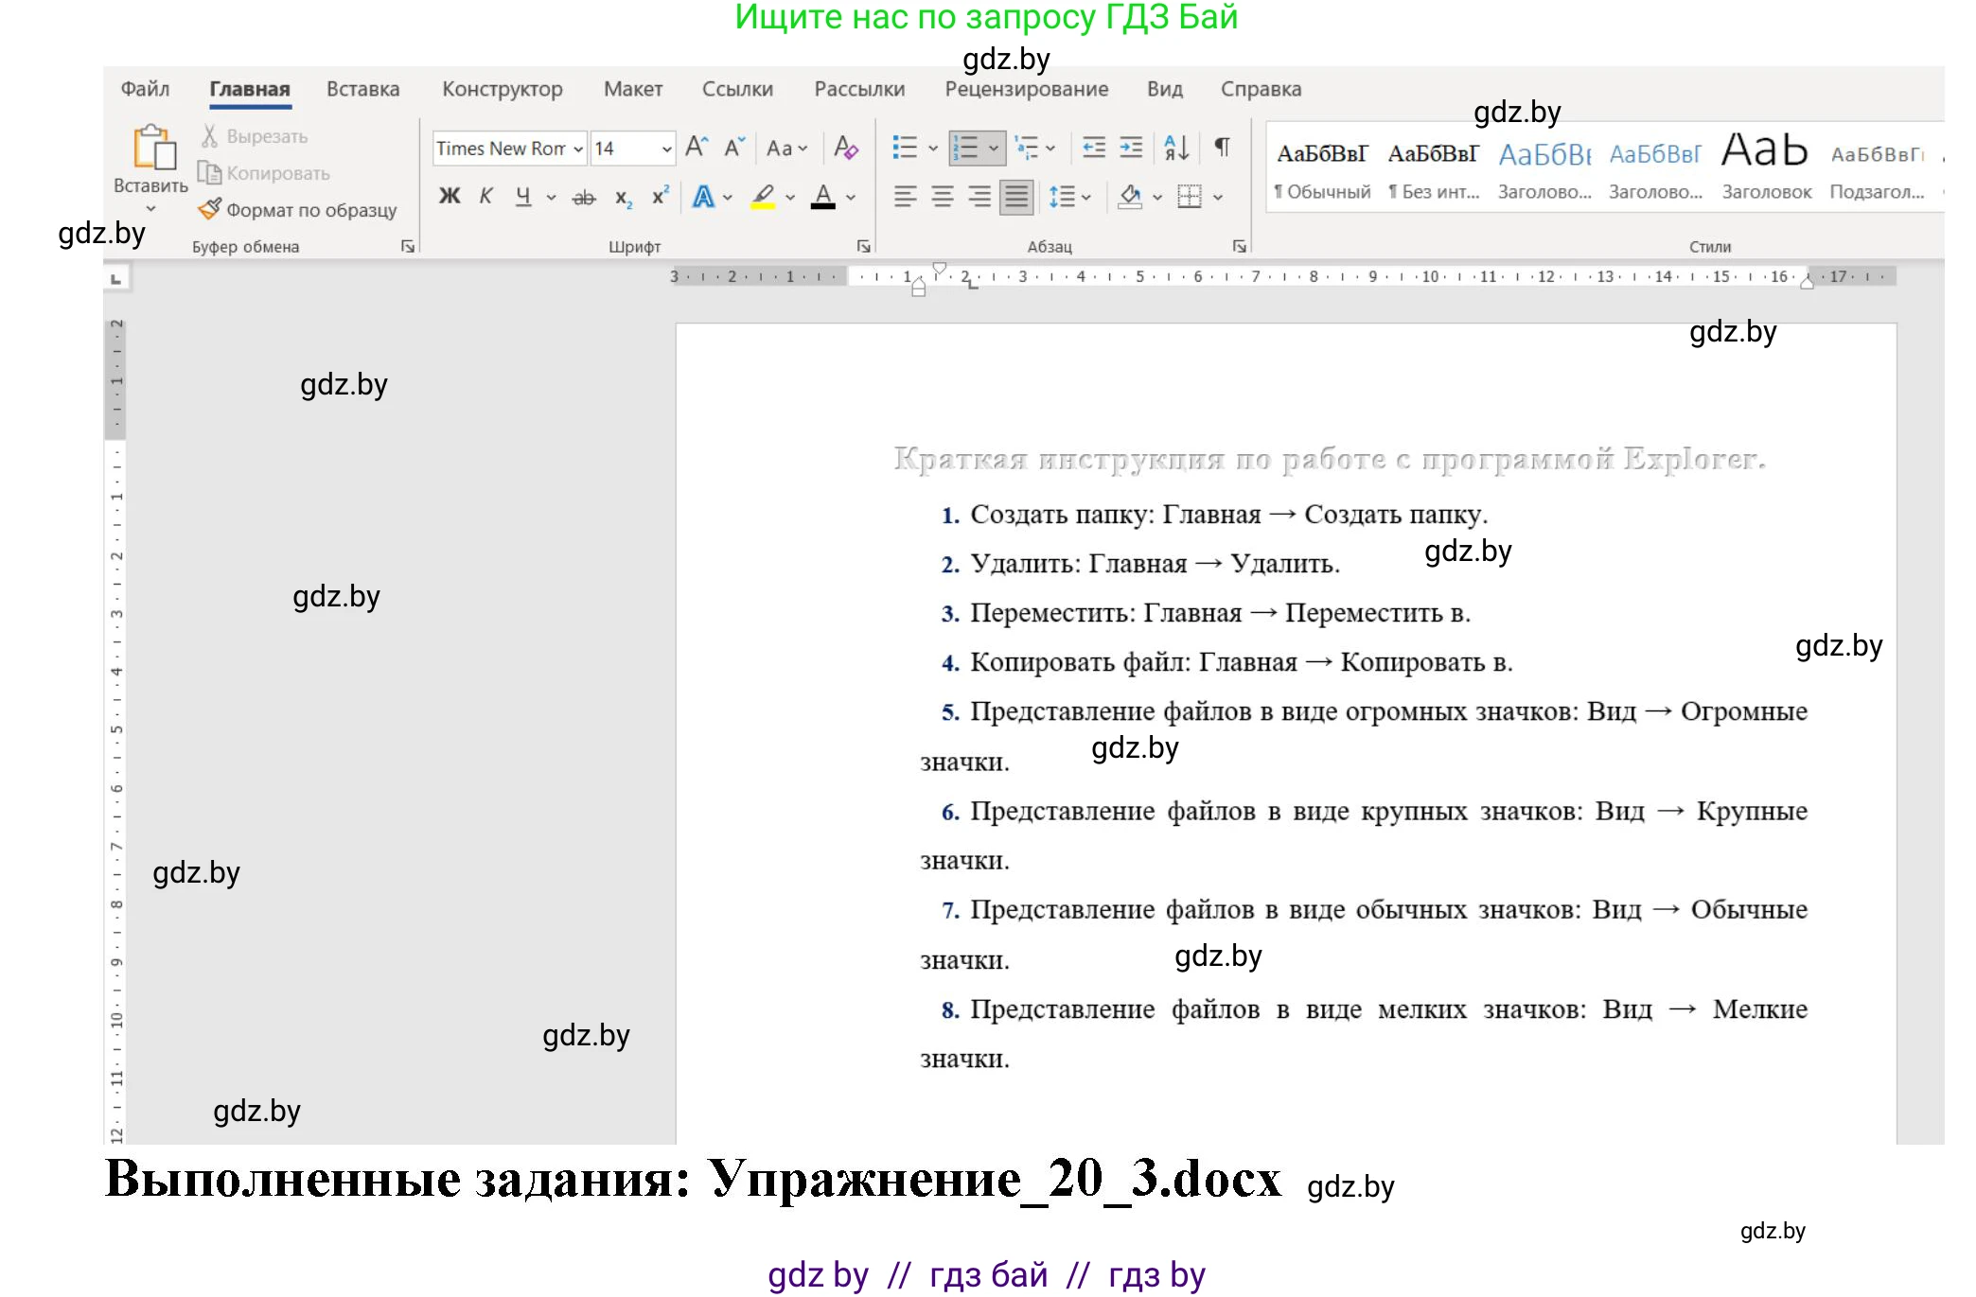Switch to the Вставка ribbon tab
This screenshot has height=1297, width=1976.
pos(363,88)
